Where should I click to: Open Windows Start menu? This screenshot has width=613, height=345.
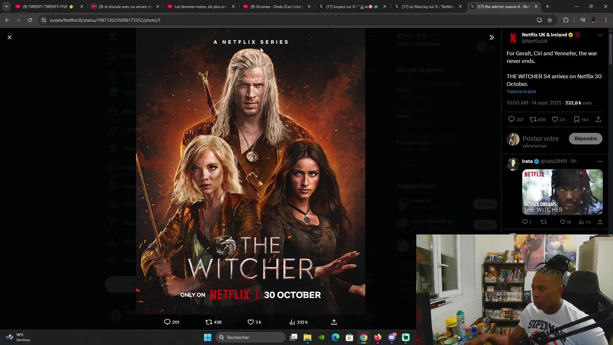point(207,337)
